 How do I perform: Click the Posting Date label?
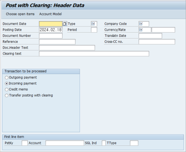point(12,30)
